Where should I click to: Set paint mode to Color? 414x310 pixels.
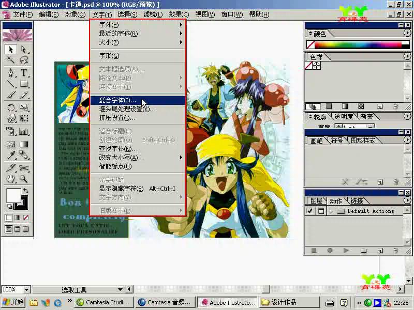click(8, 218)
